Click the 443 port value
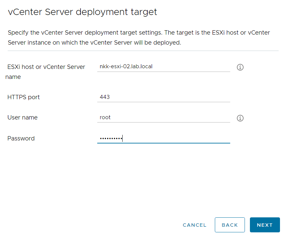The width and height of the screenshot is (287, 239). [x=105, y=97]
